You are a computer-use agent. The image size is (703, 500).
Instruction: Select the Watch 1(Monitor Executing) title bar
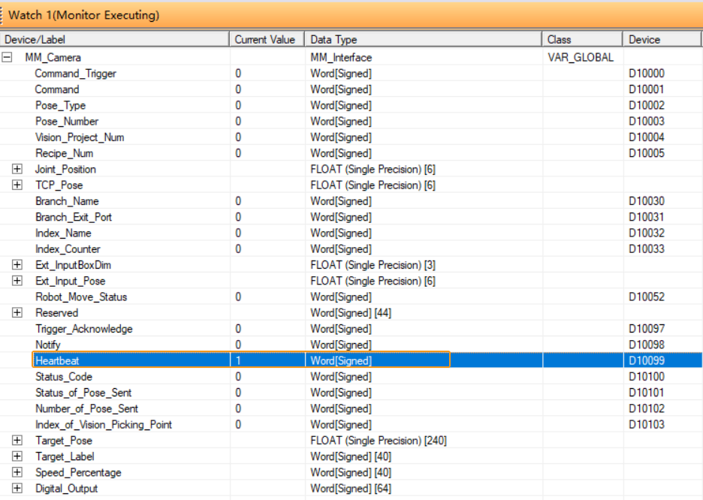351,15
